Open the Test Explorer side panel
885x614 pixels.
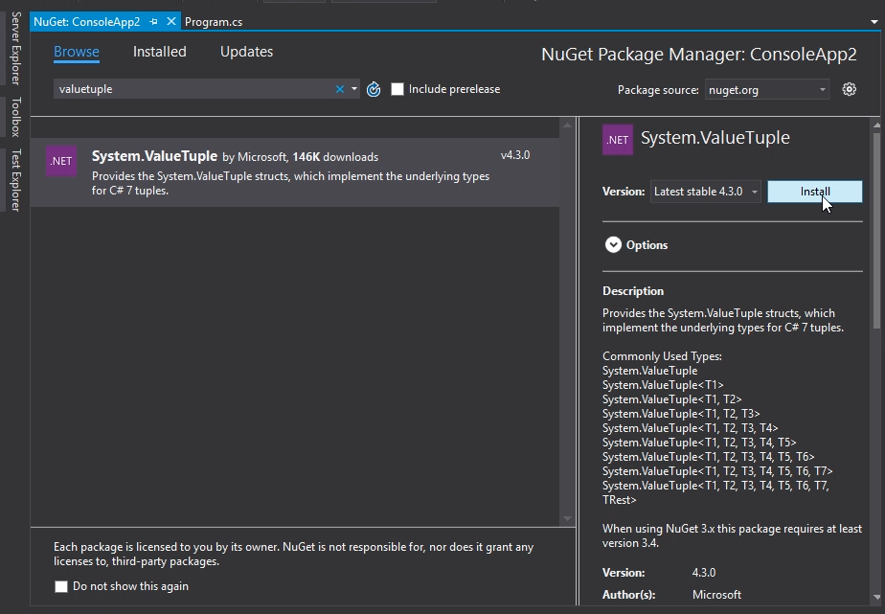point(15,180)
